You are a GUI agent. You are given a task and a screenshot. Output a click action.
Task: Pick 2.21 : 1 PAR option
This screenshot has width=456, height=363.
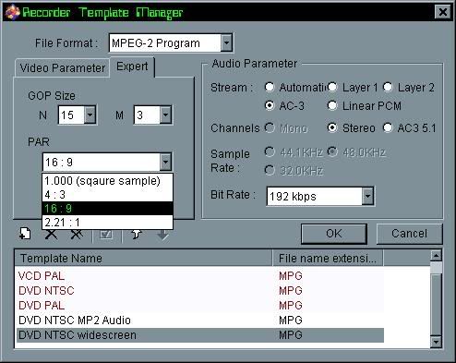(x=107, y=222)
